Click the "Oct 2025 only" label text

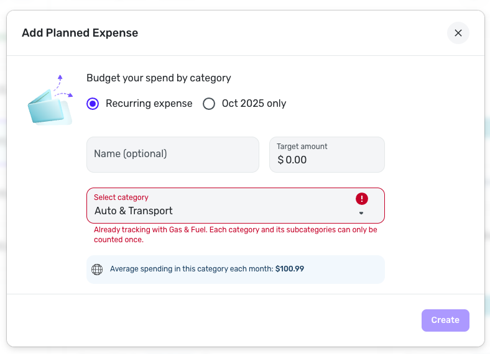click(254, 104)
